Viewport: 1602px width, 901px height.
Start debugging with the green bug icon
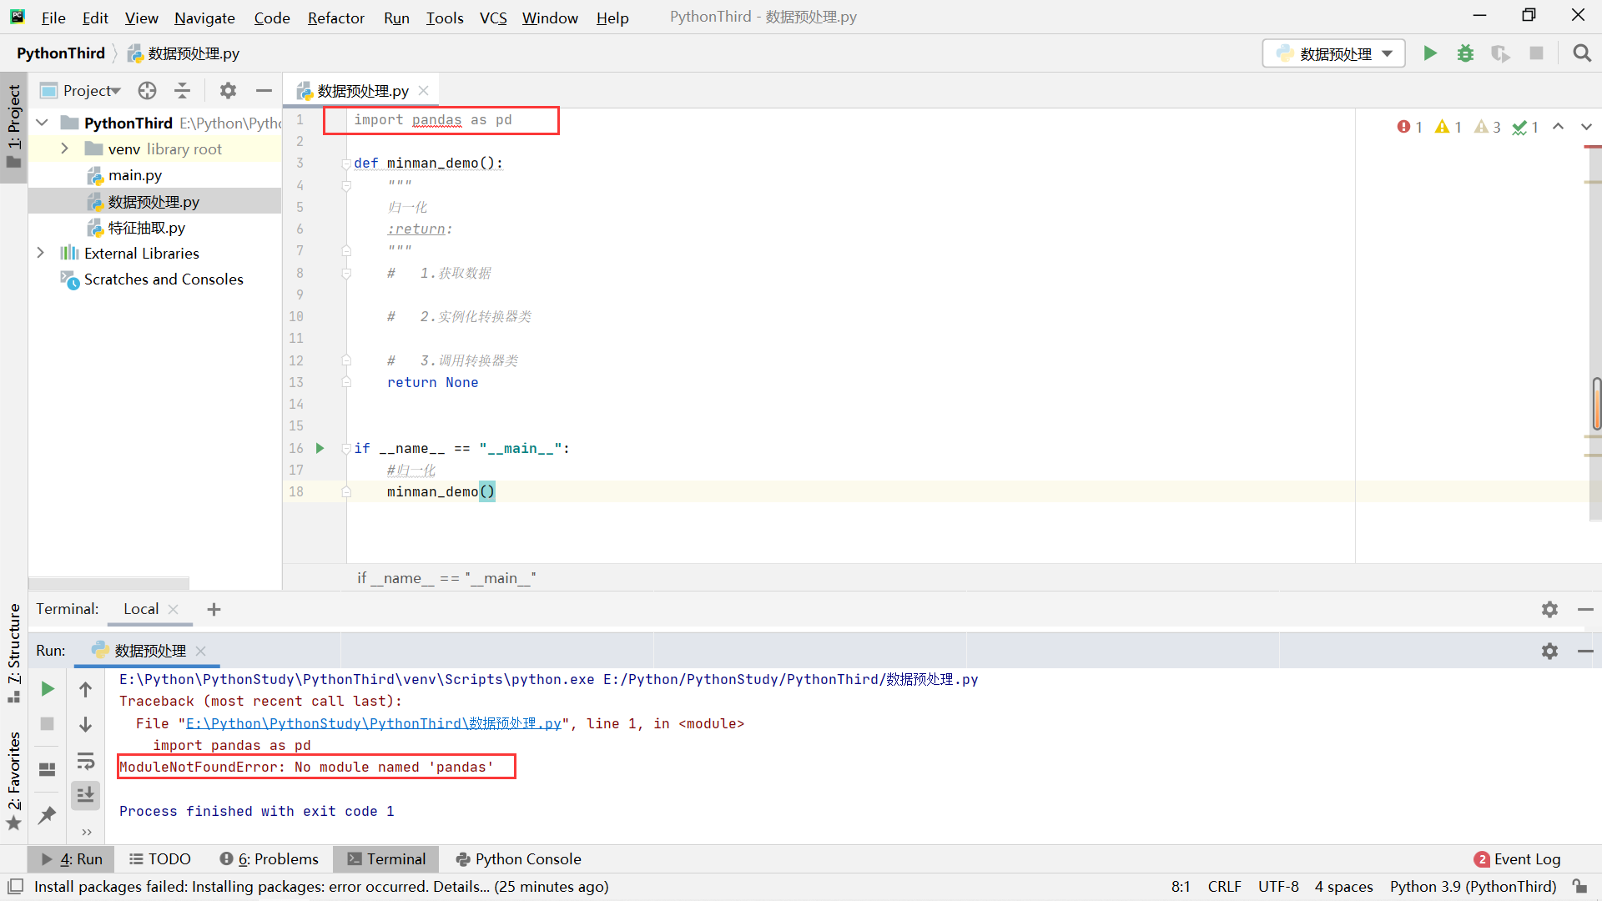1466,53
